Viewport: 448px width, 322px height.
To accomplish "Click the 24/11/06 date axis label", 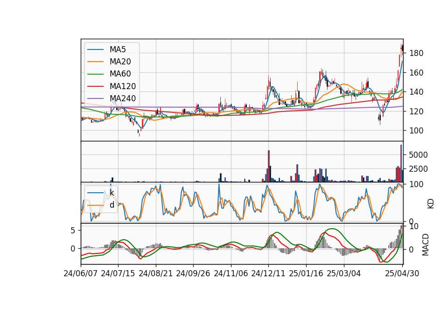I will [231, 273].
